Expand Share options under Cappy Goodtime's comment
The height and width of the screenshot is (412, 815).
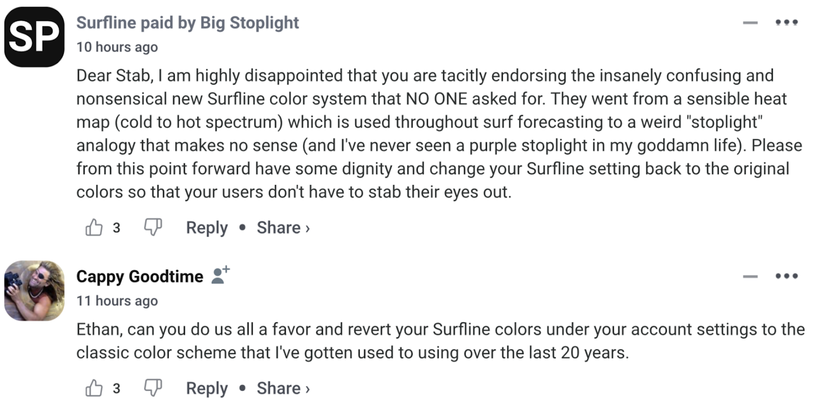(x=283, y=388)
